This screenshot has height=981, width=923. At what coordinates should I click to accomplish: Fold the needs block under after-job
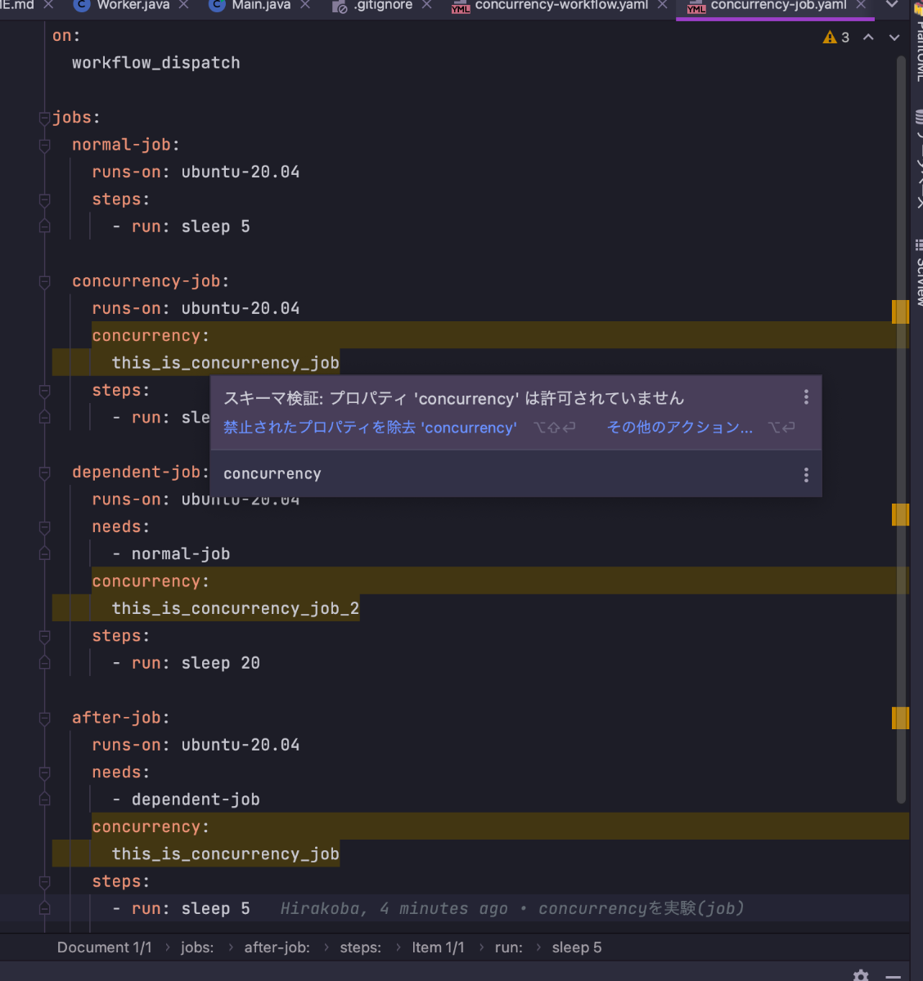click(44, 773)
